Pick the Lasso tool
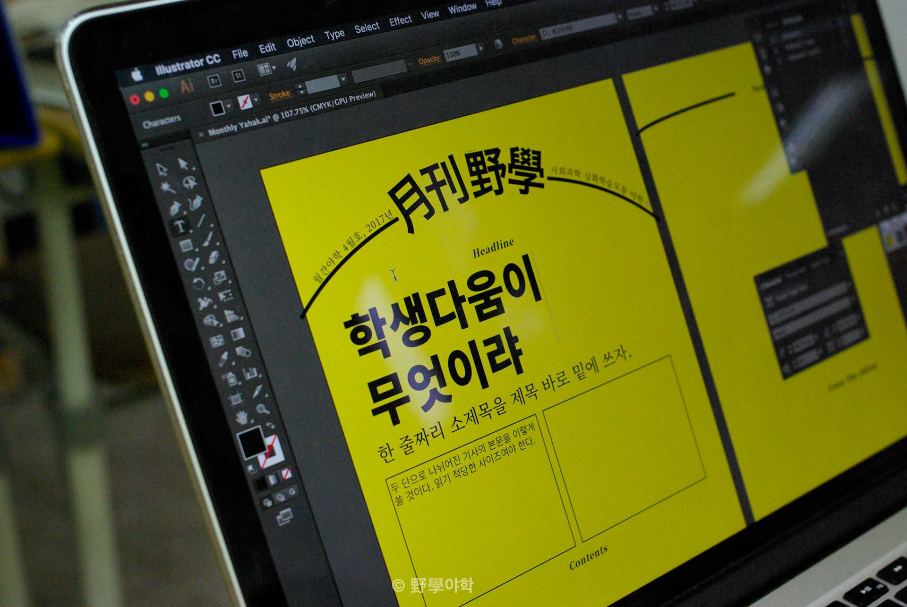 point(190,182)
